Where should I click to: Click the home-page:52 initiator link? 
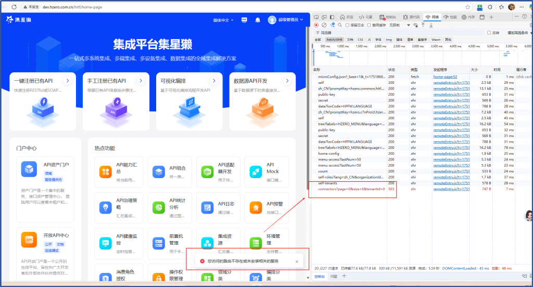tap(445, 77)
